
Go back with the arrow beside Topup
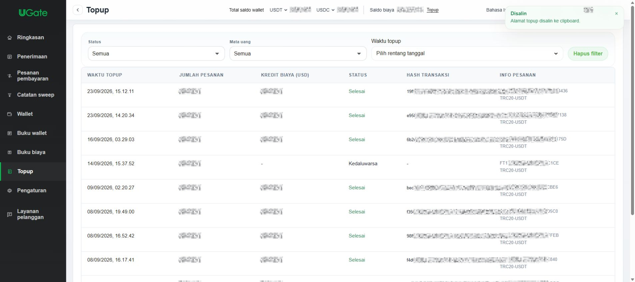coord(78,10)
